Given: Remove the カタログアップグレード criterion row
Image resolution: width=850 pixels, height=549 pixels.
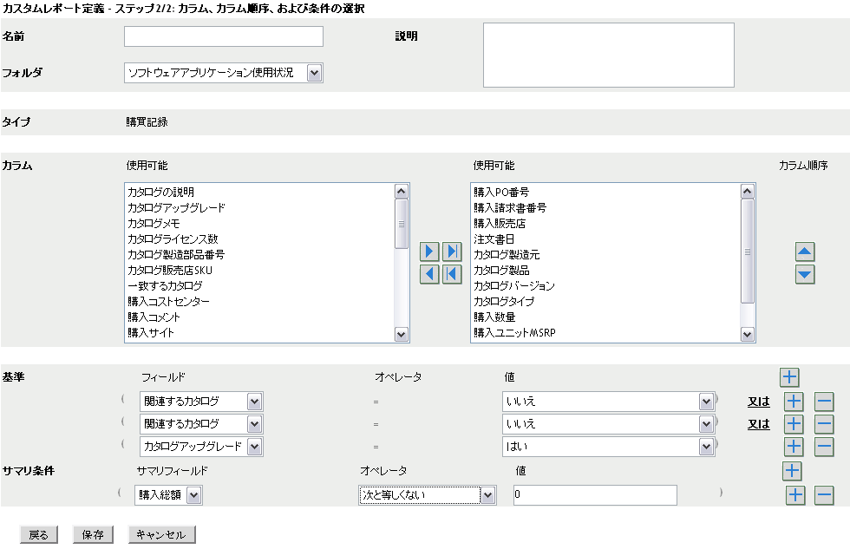Looking at the screenshot, I should (x=824, y=447).
